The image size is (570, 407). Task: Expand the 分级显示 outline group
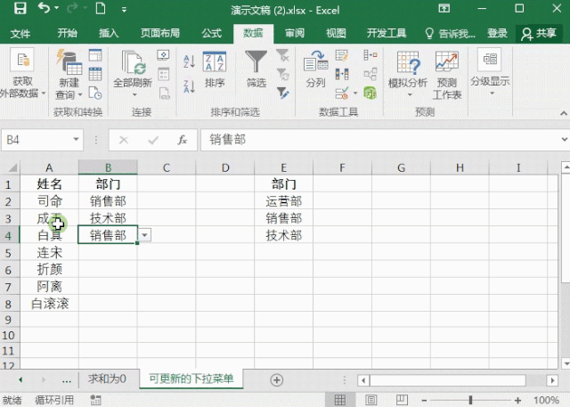(x=491, y=72)
